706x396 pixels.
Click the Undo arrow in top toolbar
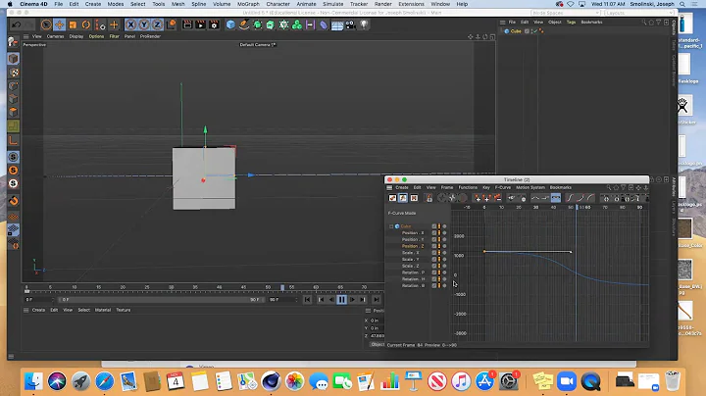click(17, 25)
